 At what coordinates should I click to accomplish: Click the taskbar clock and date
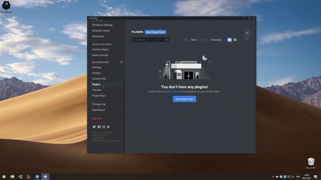tap(306, 176)
